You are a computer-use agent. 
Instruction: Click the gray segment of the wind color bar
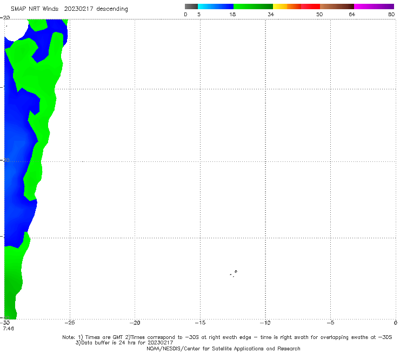(x=191, y=6)
